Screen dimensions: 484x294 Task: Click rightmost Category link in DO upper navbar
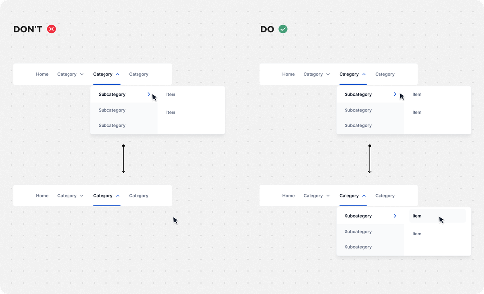tap(384, 74)
